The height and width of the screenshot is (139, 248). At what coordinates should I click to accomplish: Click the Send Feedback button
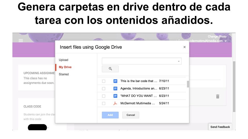point(220,127)
